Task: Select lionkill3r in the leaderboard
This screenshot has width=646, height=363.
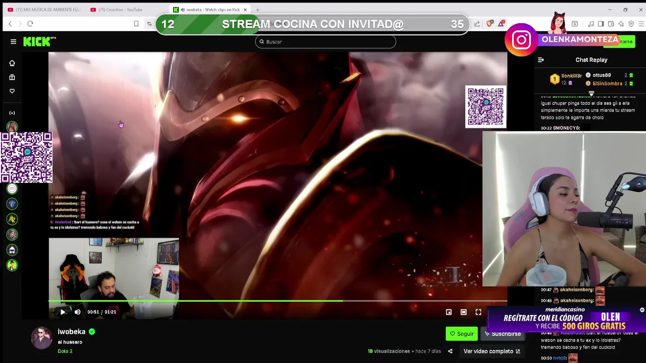Action: coord(571,76)
